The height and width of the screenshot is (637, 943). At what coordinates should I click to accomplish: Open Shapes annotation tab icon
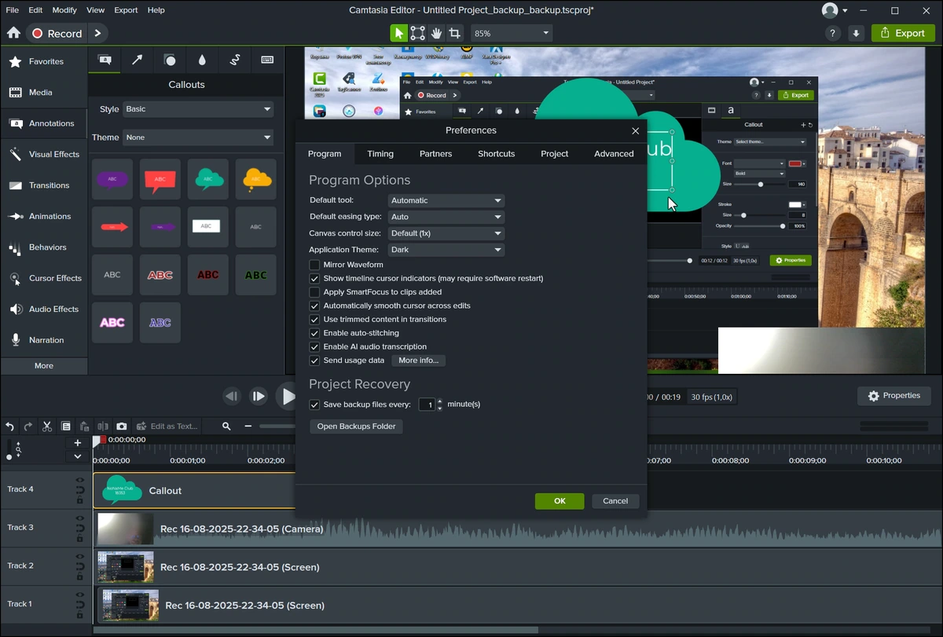tap(169, 60)
